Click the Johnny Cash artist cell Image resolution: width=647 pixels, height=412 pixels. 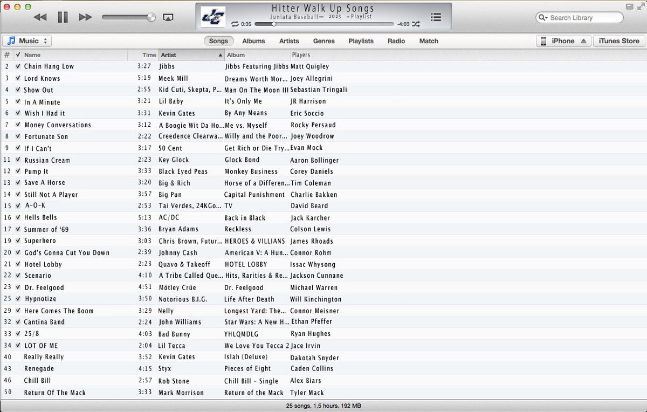178,252
